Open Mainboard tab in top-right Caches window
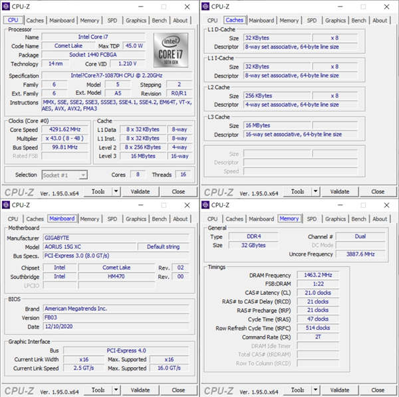Viewport: 399px width, 397px height. [261, 21]
